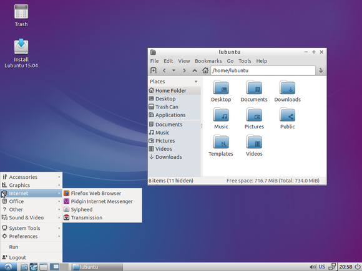The image size is (362, 271).
Task: Go up to the parent folder
Action: point(195,70)
